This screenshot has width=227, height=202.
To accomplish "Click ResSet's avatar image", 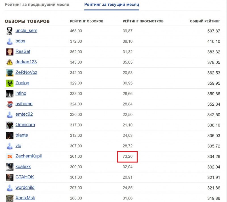I will coord(10,52).
